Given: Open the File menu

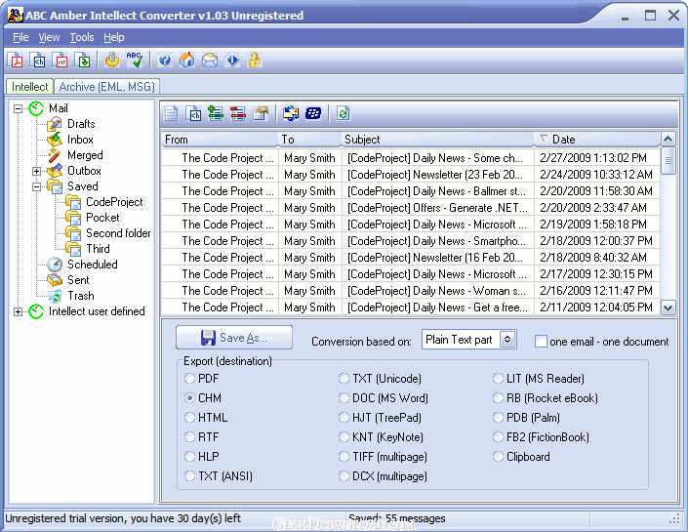Looking at the screenshot, I should pos(20,37).
